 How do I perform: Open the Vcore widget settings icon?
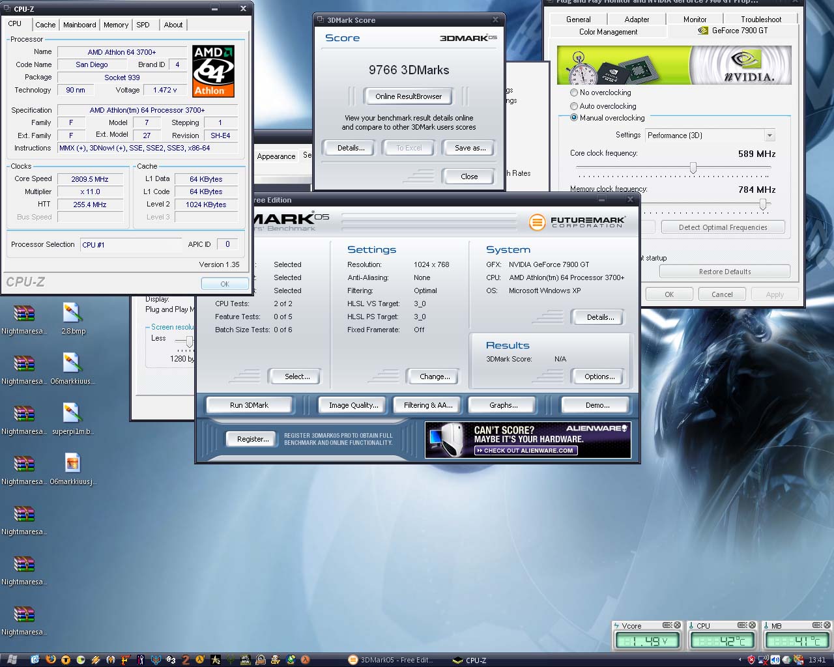pos(667,625)
